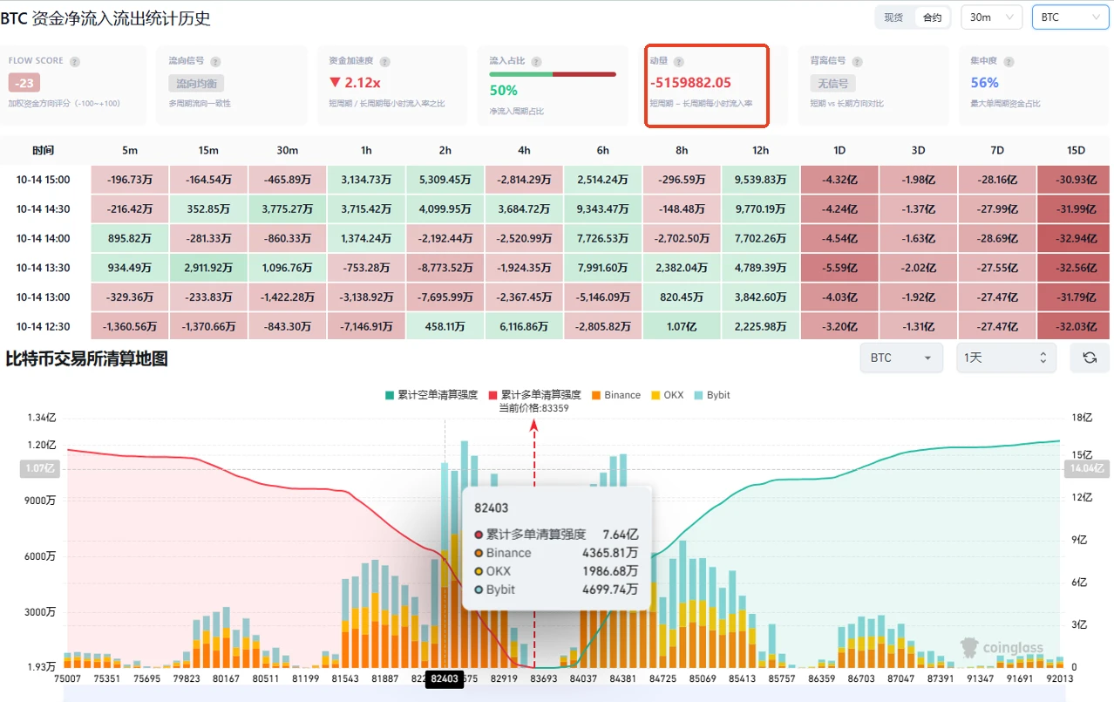
Task: Click the 流向均衡 signal badge
Action: [x=196, y=84]
